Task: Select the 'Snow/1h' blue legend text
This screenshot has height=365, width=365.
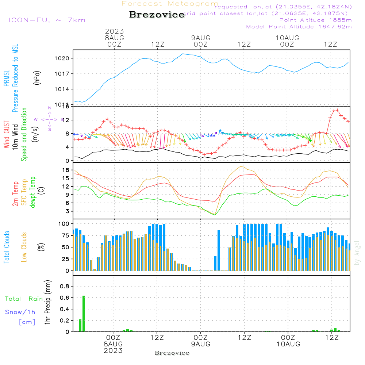Action: click(20, 312)
